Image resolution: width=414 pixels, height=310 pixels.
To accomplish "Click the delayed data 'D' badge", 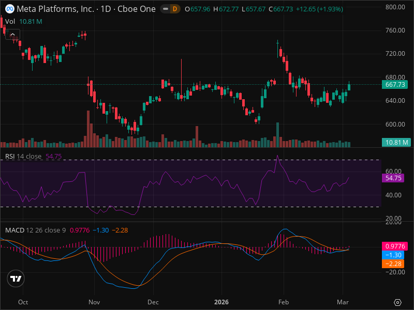I will tap(175, 9).
